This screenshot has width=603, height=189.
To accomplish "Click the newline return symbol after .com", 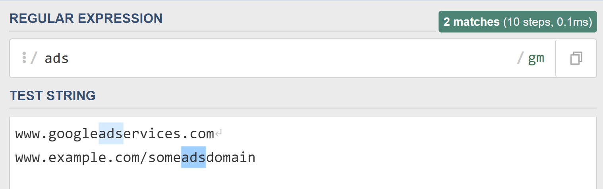I will click(218, 134).
